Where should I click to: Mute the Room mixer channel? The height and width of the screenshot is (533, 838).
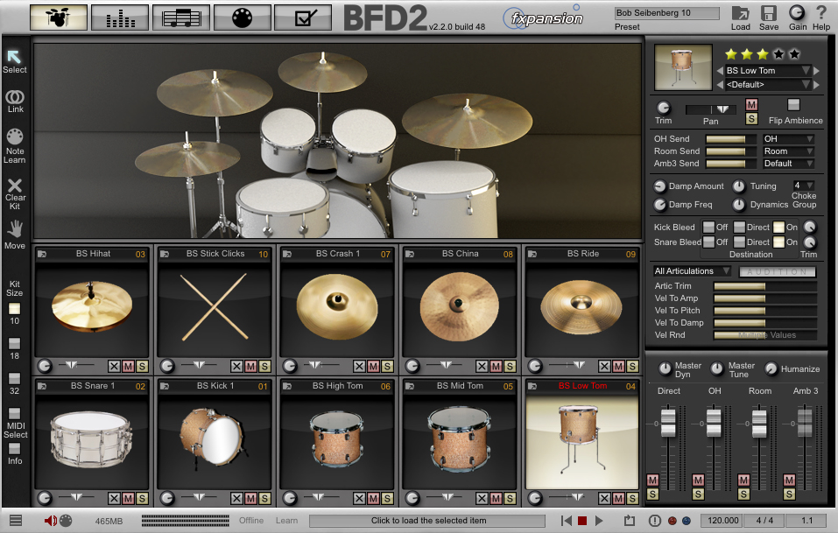(x=743, y=480)
